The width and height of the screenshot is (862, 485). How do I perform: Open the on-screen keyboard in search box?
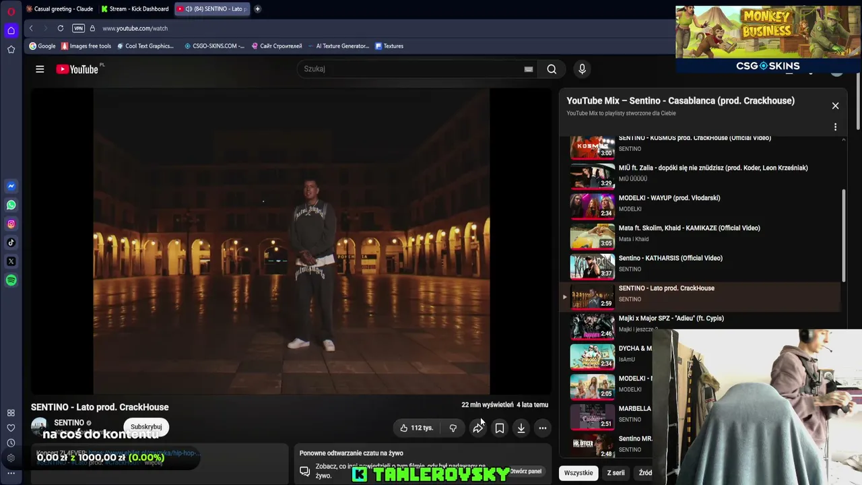[x=529, y=69]
